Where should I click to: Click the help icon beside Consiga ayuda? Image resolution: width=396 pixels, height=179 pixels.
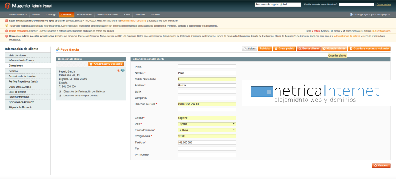point(351,15)
